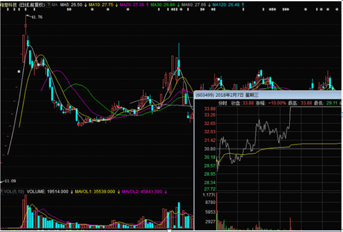The height and width of the screenshot is (232, 343).
Task: Click the question mark help icon beside MA
Action: (48, 5)
